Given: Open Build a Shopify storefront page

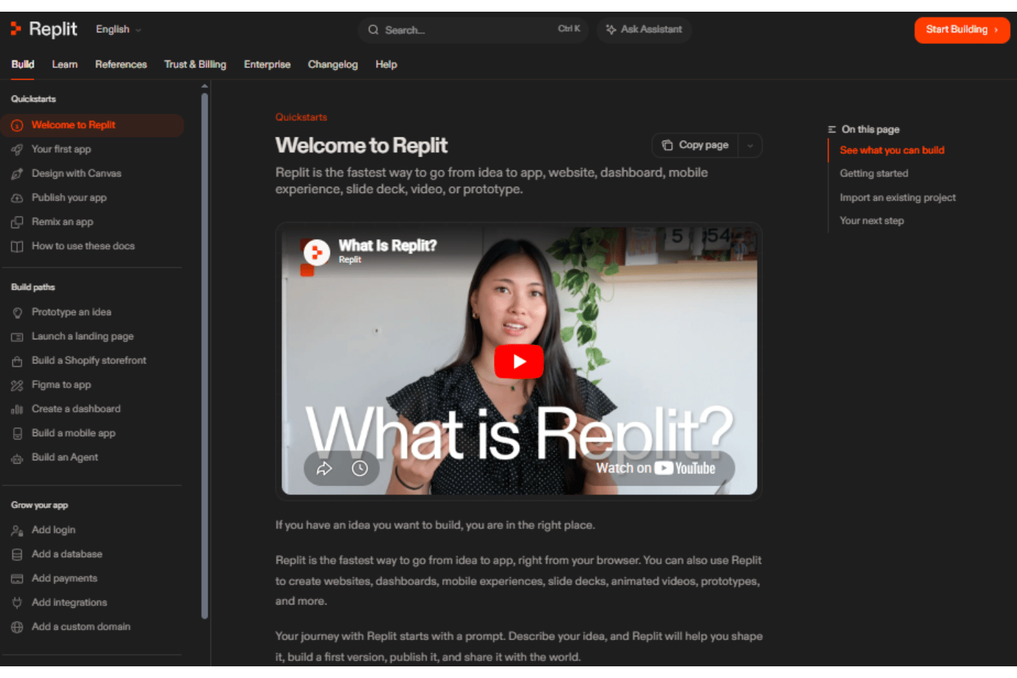Looking at the screenshot, I should [x=89, y=361].
